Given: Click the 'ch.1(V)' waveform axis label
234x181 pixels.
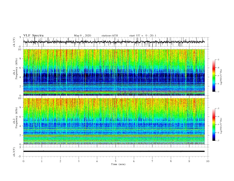Looking at the screenshot, I should (x=14, y=42).
